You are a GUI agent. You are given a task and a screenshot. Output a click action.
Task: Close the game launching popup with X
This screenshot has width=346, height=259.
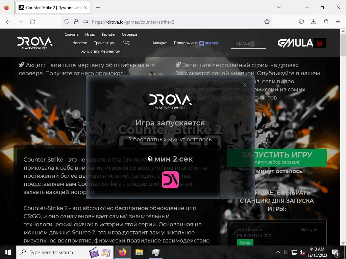[x=244, y=85]
